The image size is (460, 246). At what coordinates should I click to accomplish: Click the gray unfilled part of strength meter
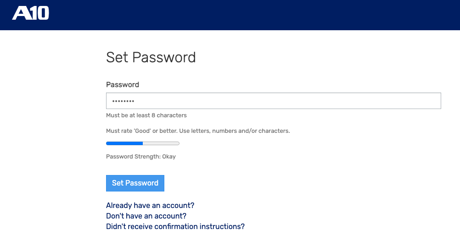(x=161, y=143)
